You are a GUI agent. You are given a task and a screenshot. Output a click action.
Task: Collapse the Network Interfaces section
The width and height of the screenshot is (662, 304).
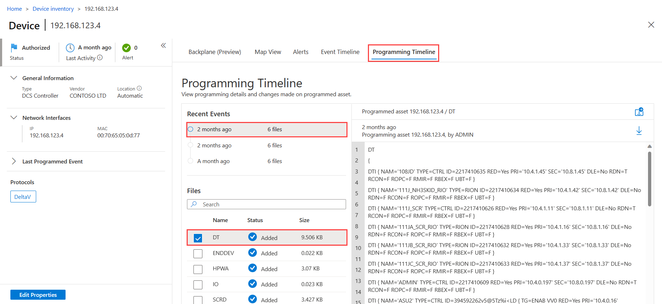click(x=14, y=117)
